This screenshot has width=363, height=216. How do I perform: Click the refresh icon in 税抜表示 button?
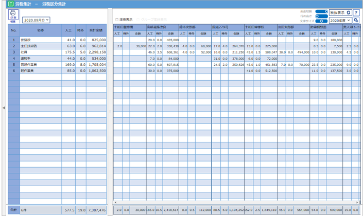[349, 12]
